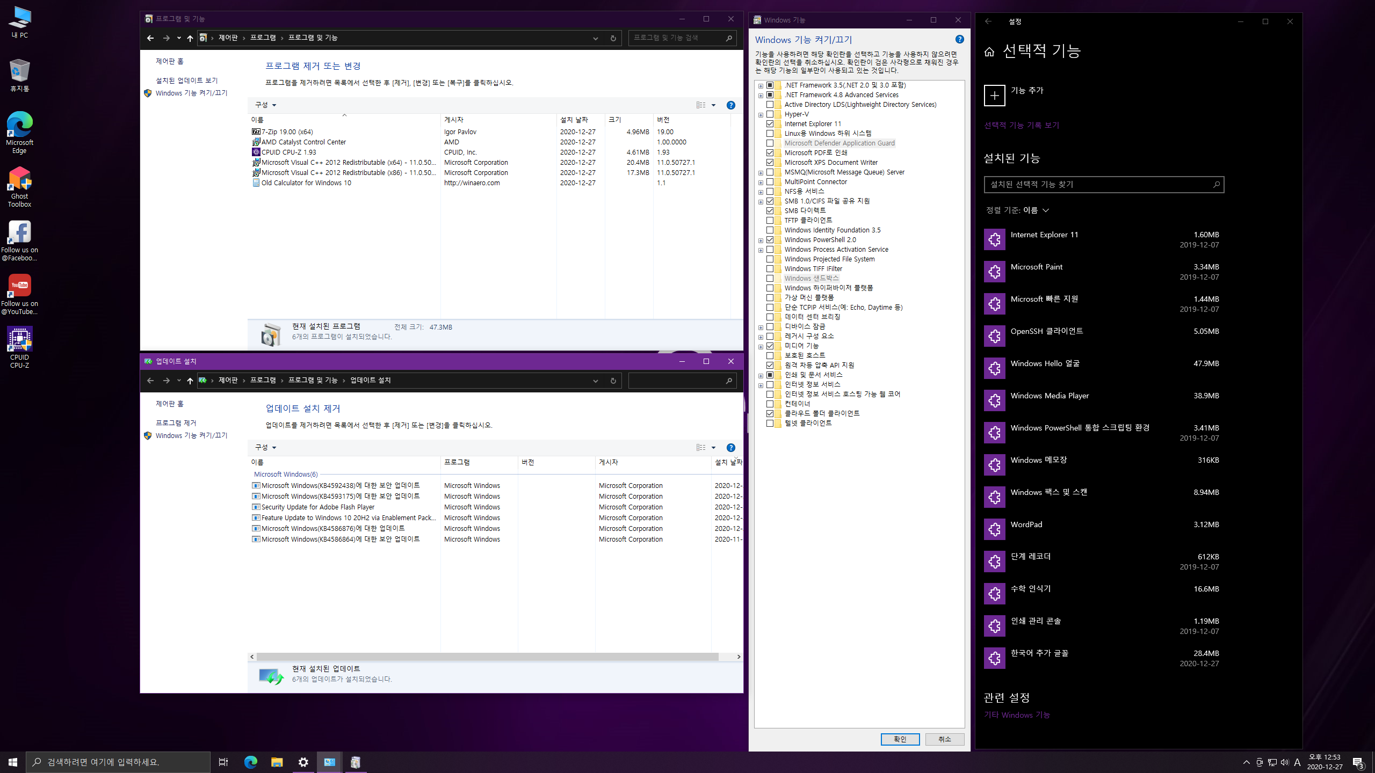Click the home icon in Settings
This screenshot has width=1375, height=773.
(x=989, y=52)
